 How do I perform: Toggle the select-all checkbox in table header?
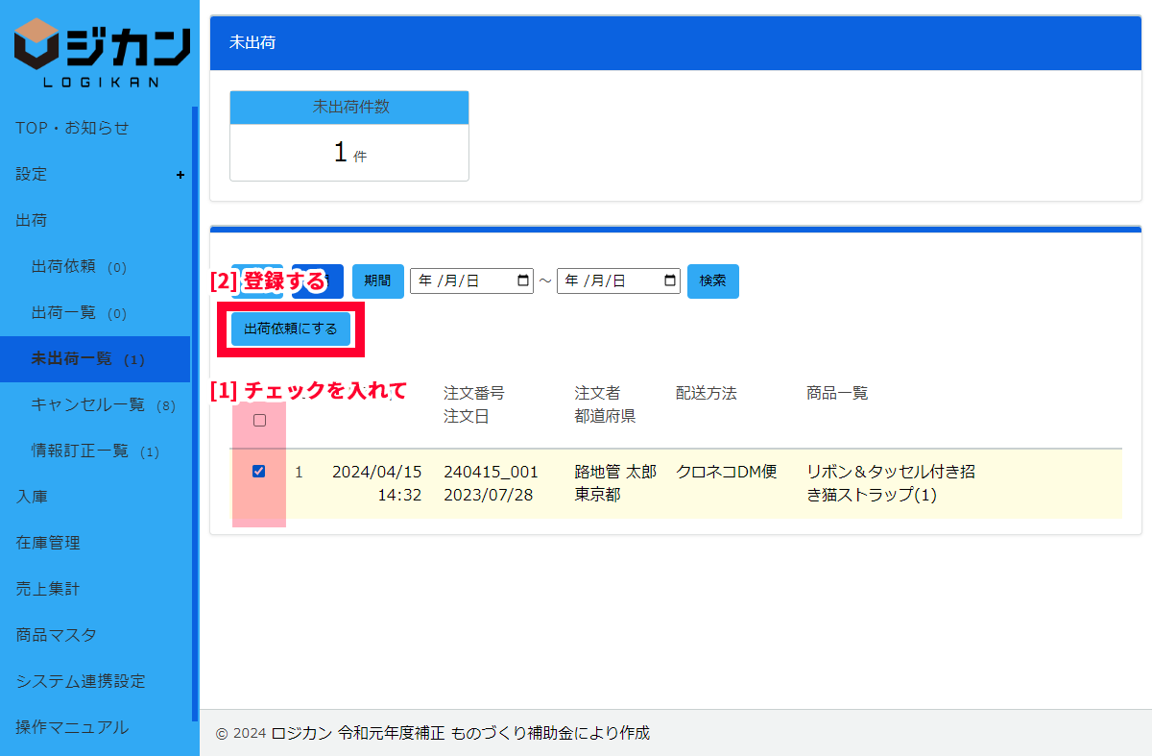click(259, 421)
